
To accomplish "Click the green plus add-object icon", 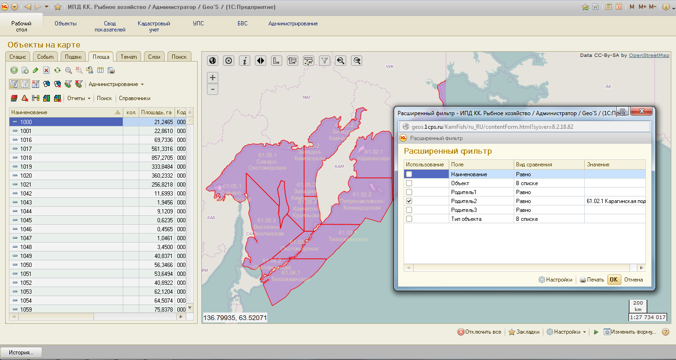I will 14,70.
